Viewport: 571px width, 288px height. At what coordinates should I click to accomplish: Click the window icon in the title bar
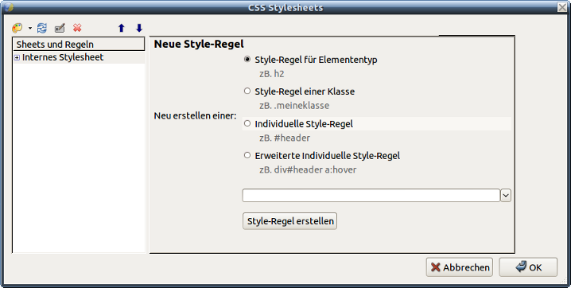click(x=9, y=7)
